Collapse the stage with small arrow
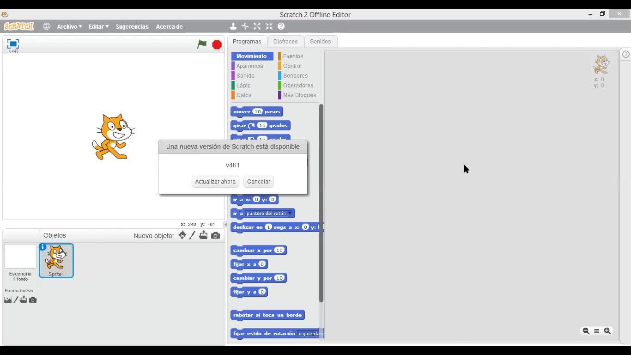Screen dimensions: 631x355 pos(225,225)
